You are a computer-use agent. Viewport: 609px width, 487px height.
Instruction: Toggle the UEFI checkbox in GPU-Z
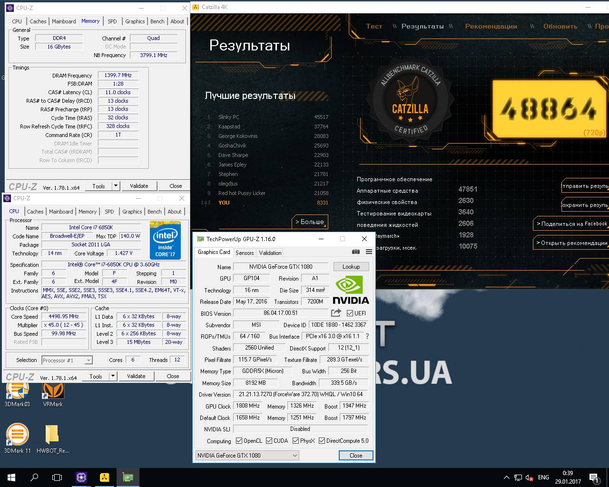pos(350,313)
